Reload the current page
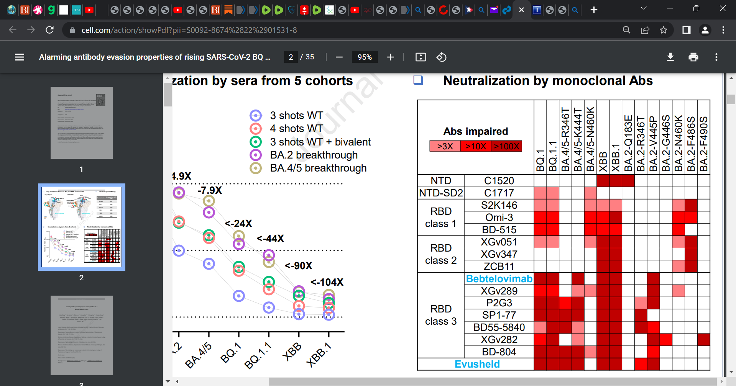Screen dimensions: 736x386 pos(49,30)
